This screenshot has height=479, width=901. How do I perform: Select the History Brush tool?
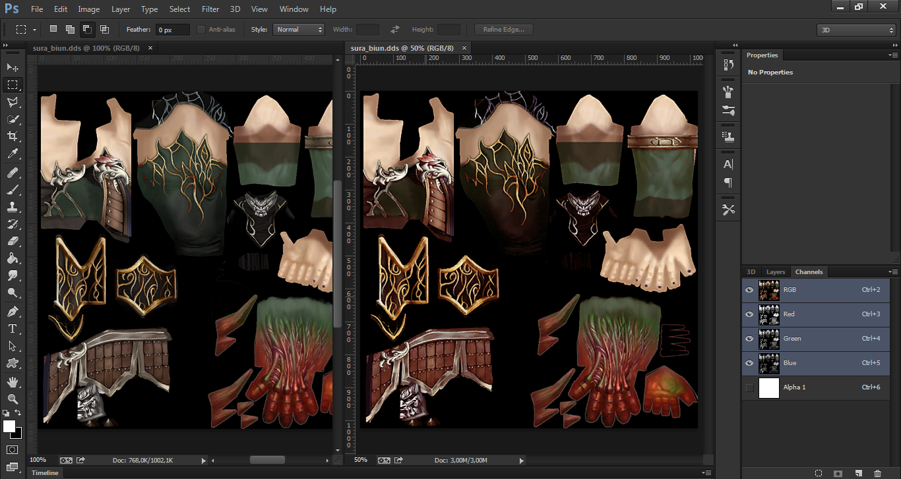coord(13,224)
